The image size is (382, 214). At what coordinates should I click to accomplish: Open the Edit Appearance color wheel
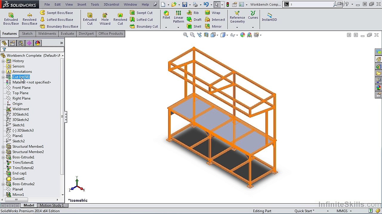point(242,35)
